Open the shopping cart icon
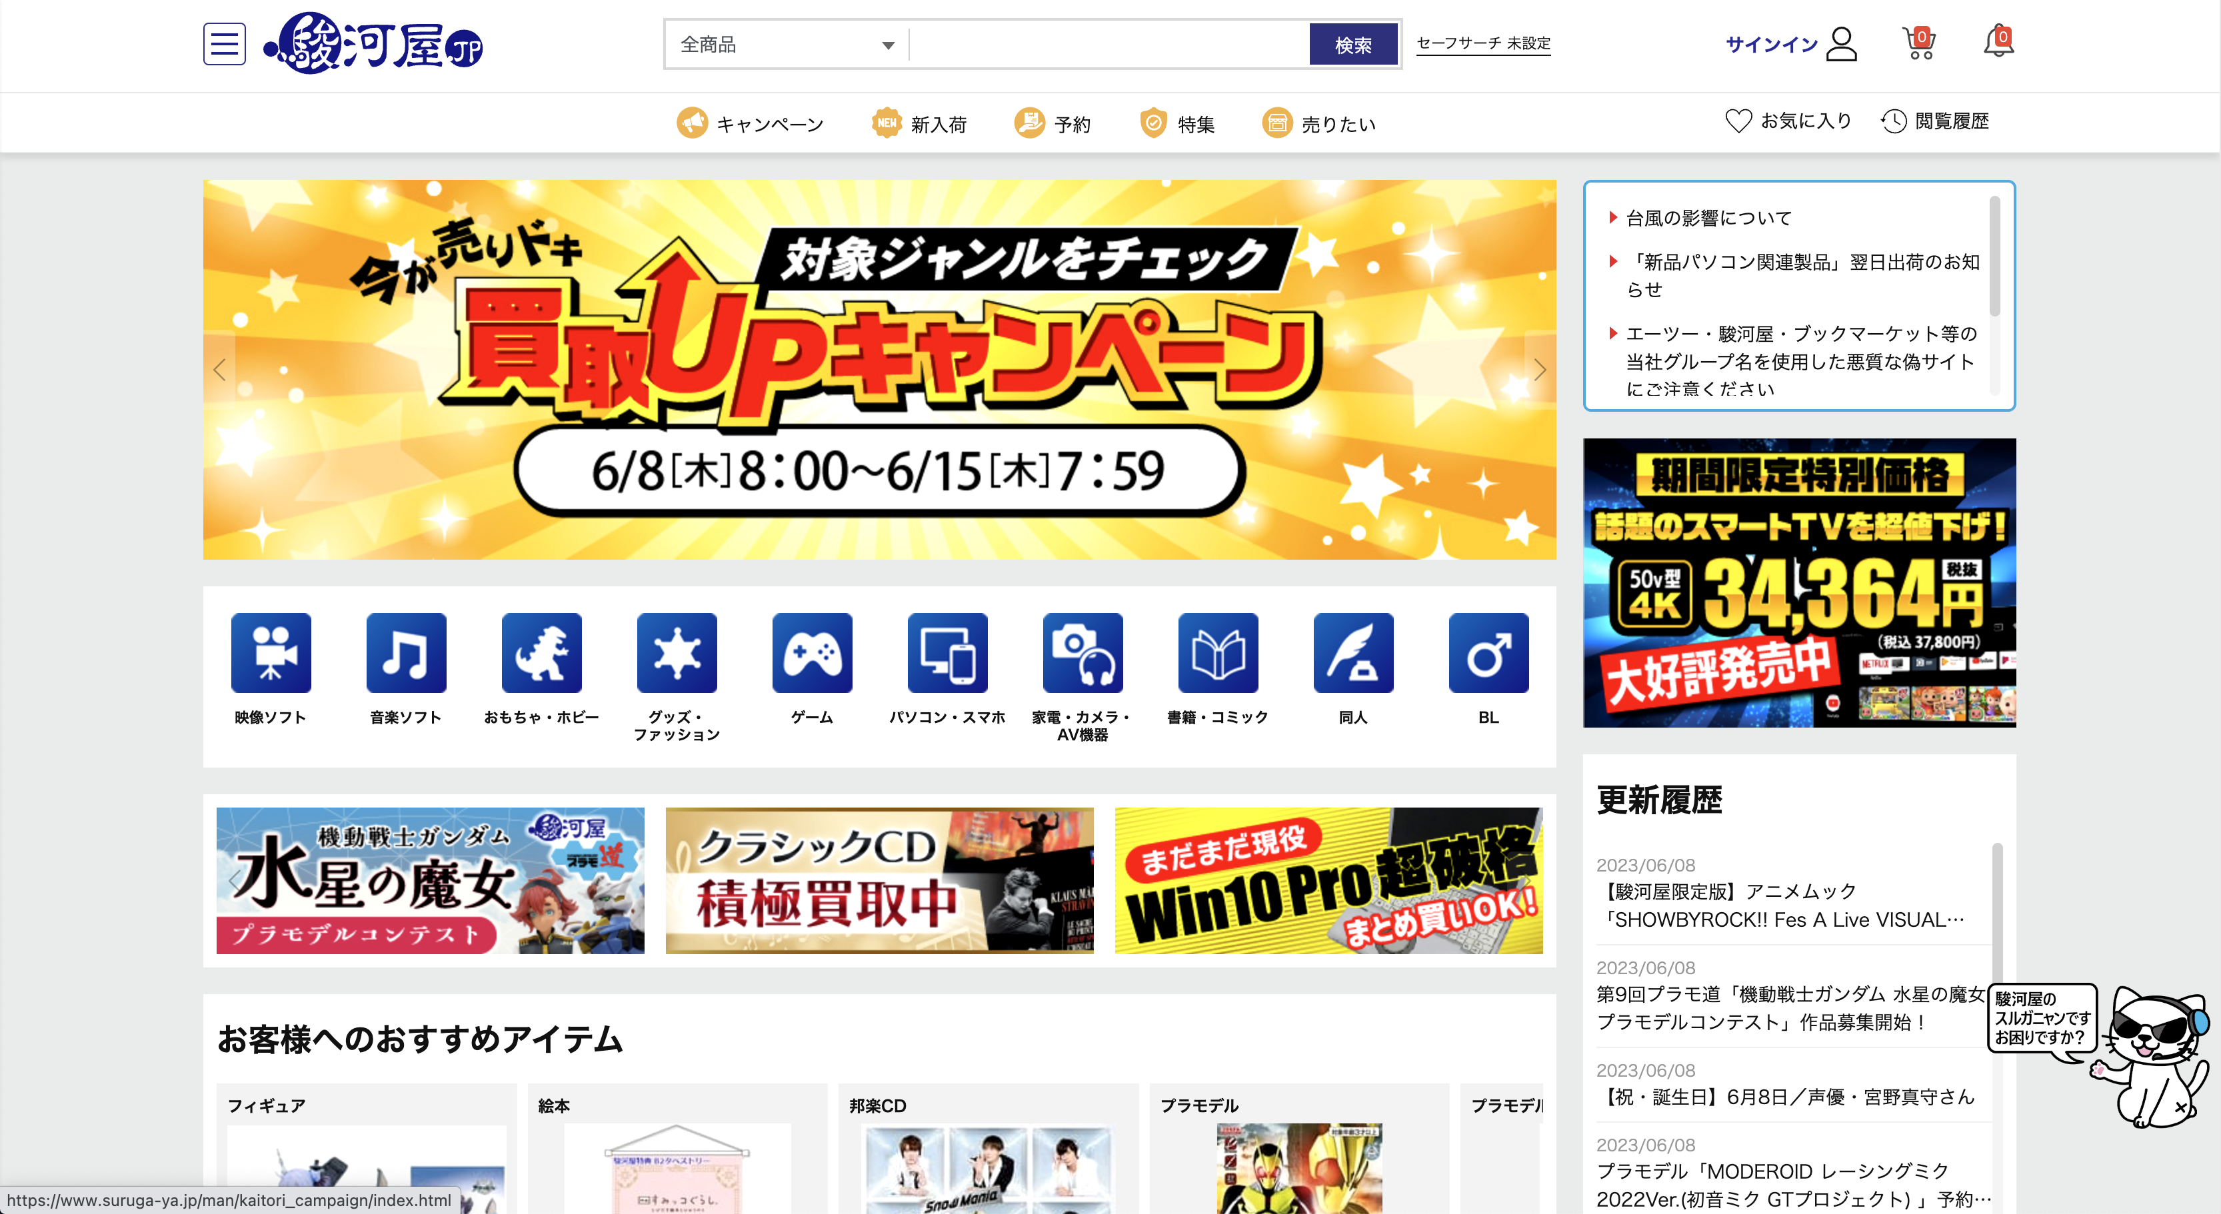The height and width of the screenshot is (1214, 2221). tap(1918, 44)
